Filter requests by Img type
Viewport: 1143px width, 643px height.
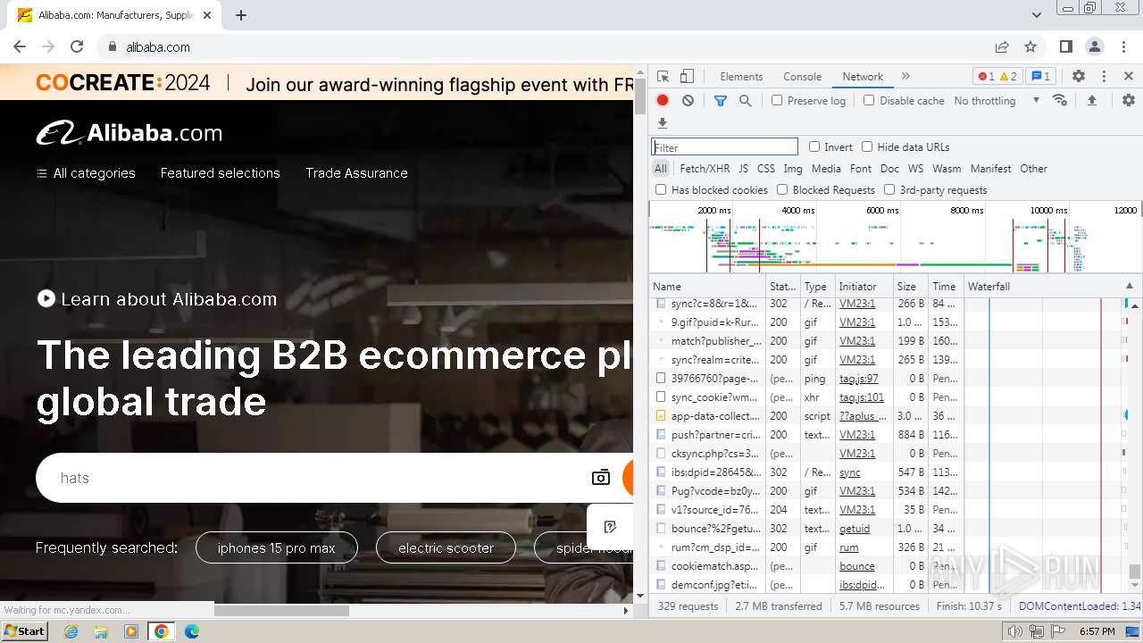(792, 169)
